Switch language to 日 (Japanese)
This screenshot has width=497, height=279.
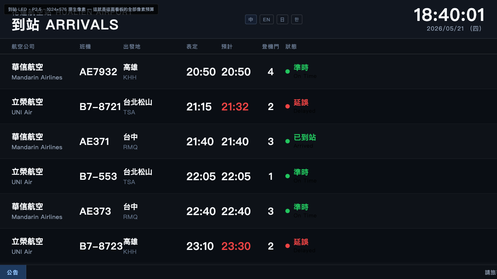tap(282, 19)
